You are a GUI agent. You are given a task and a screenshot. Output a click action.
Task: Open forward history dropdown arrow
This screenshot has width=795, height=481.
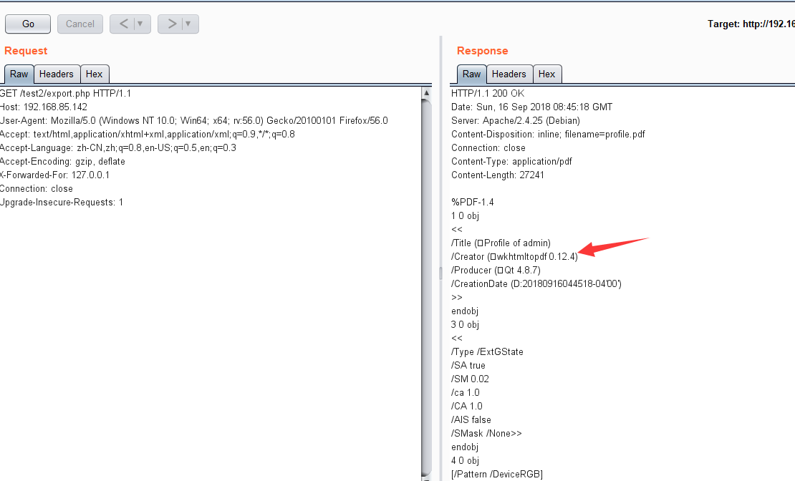[188, 24]
